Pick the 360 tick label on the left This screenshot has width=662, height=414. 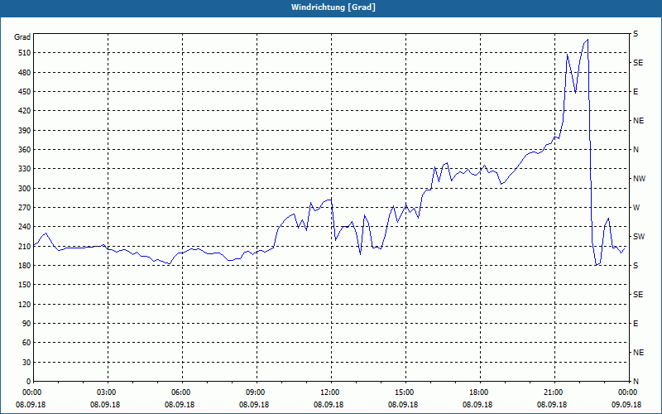[x=23, y=150]
